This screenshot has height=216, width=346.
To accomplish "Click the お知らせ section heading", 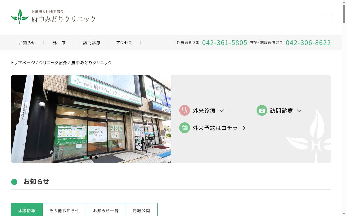I will pyautogui.click(x=36, y=181).
